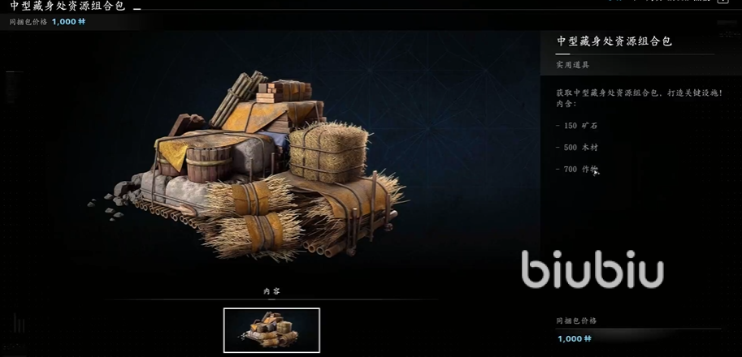Select the resource pack thumbnail under 内容

click(271, 330)
